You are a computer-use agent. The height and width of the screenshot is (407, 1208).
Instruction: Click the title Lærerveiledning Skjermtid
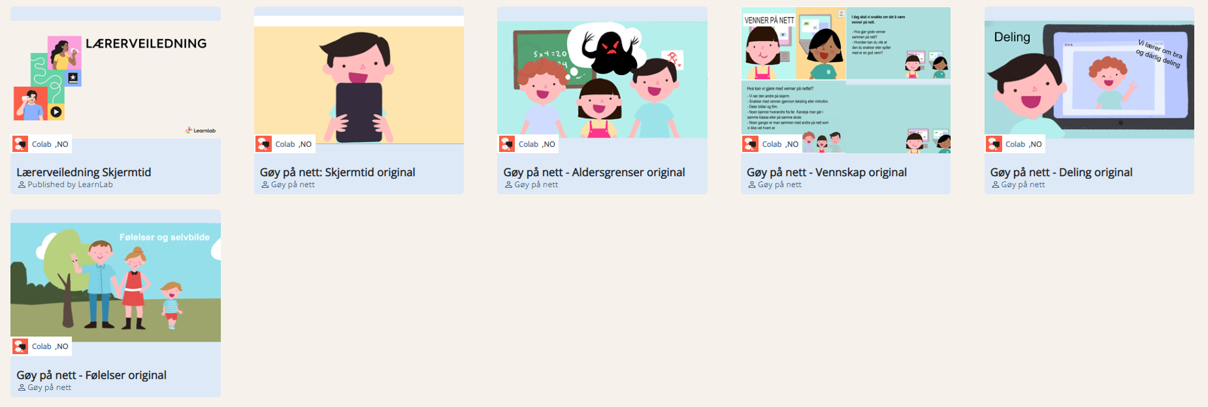[84, 172]
